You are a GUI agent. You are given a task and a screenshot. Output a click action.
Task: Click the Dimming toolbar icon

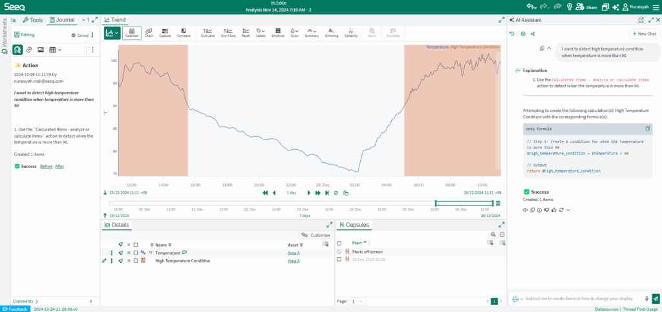point(332,33)
